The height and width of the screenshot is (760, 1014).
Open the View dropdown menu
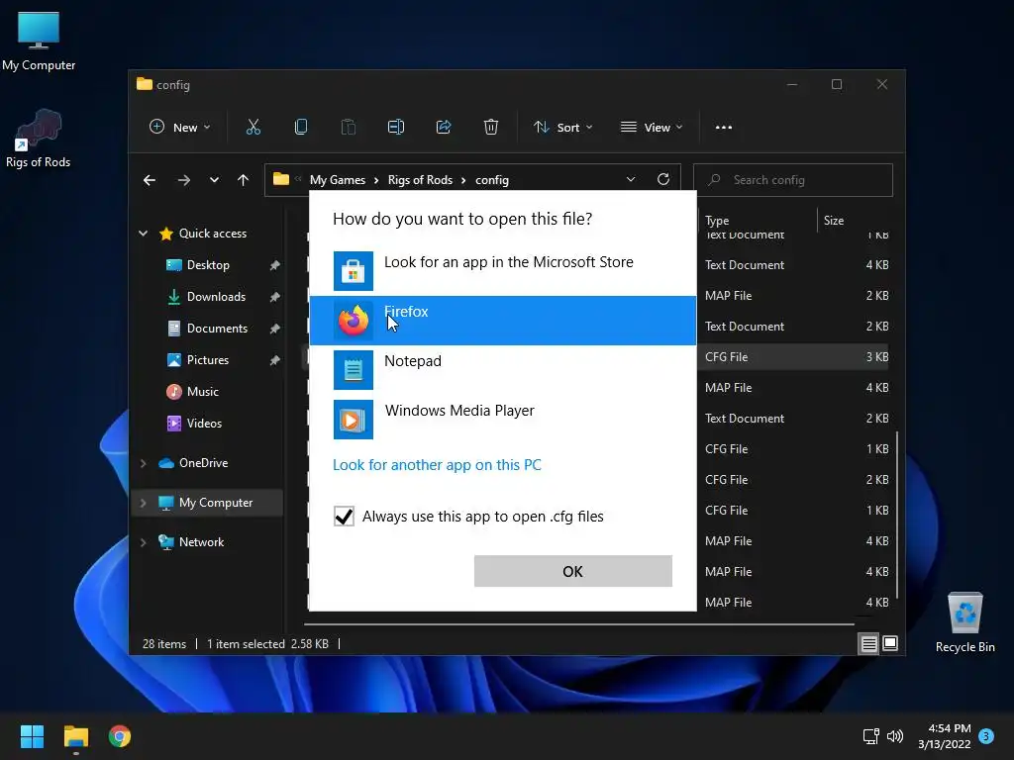(652, 128)
